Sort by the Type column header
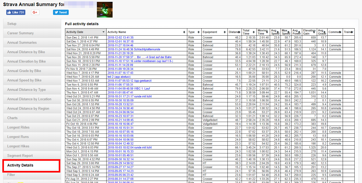Screen dimensions: 362x183 [194, 32]
